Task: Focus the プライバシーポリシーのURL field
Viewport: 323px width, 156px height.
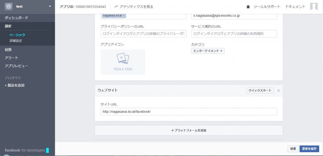Action: tap(144, 34)
